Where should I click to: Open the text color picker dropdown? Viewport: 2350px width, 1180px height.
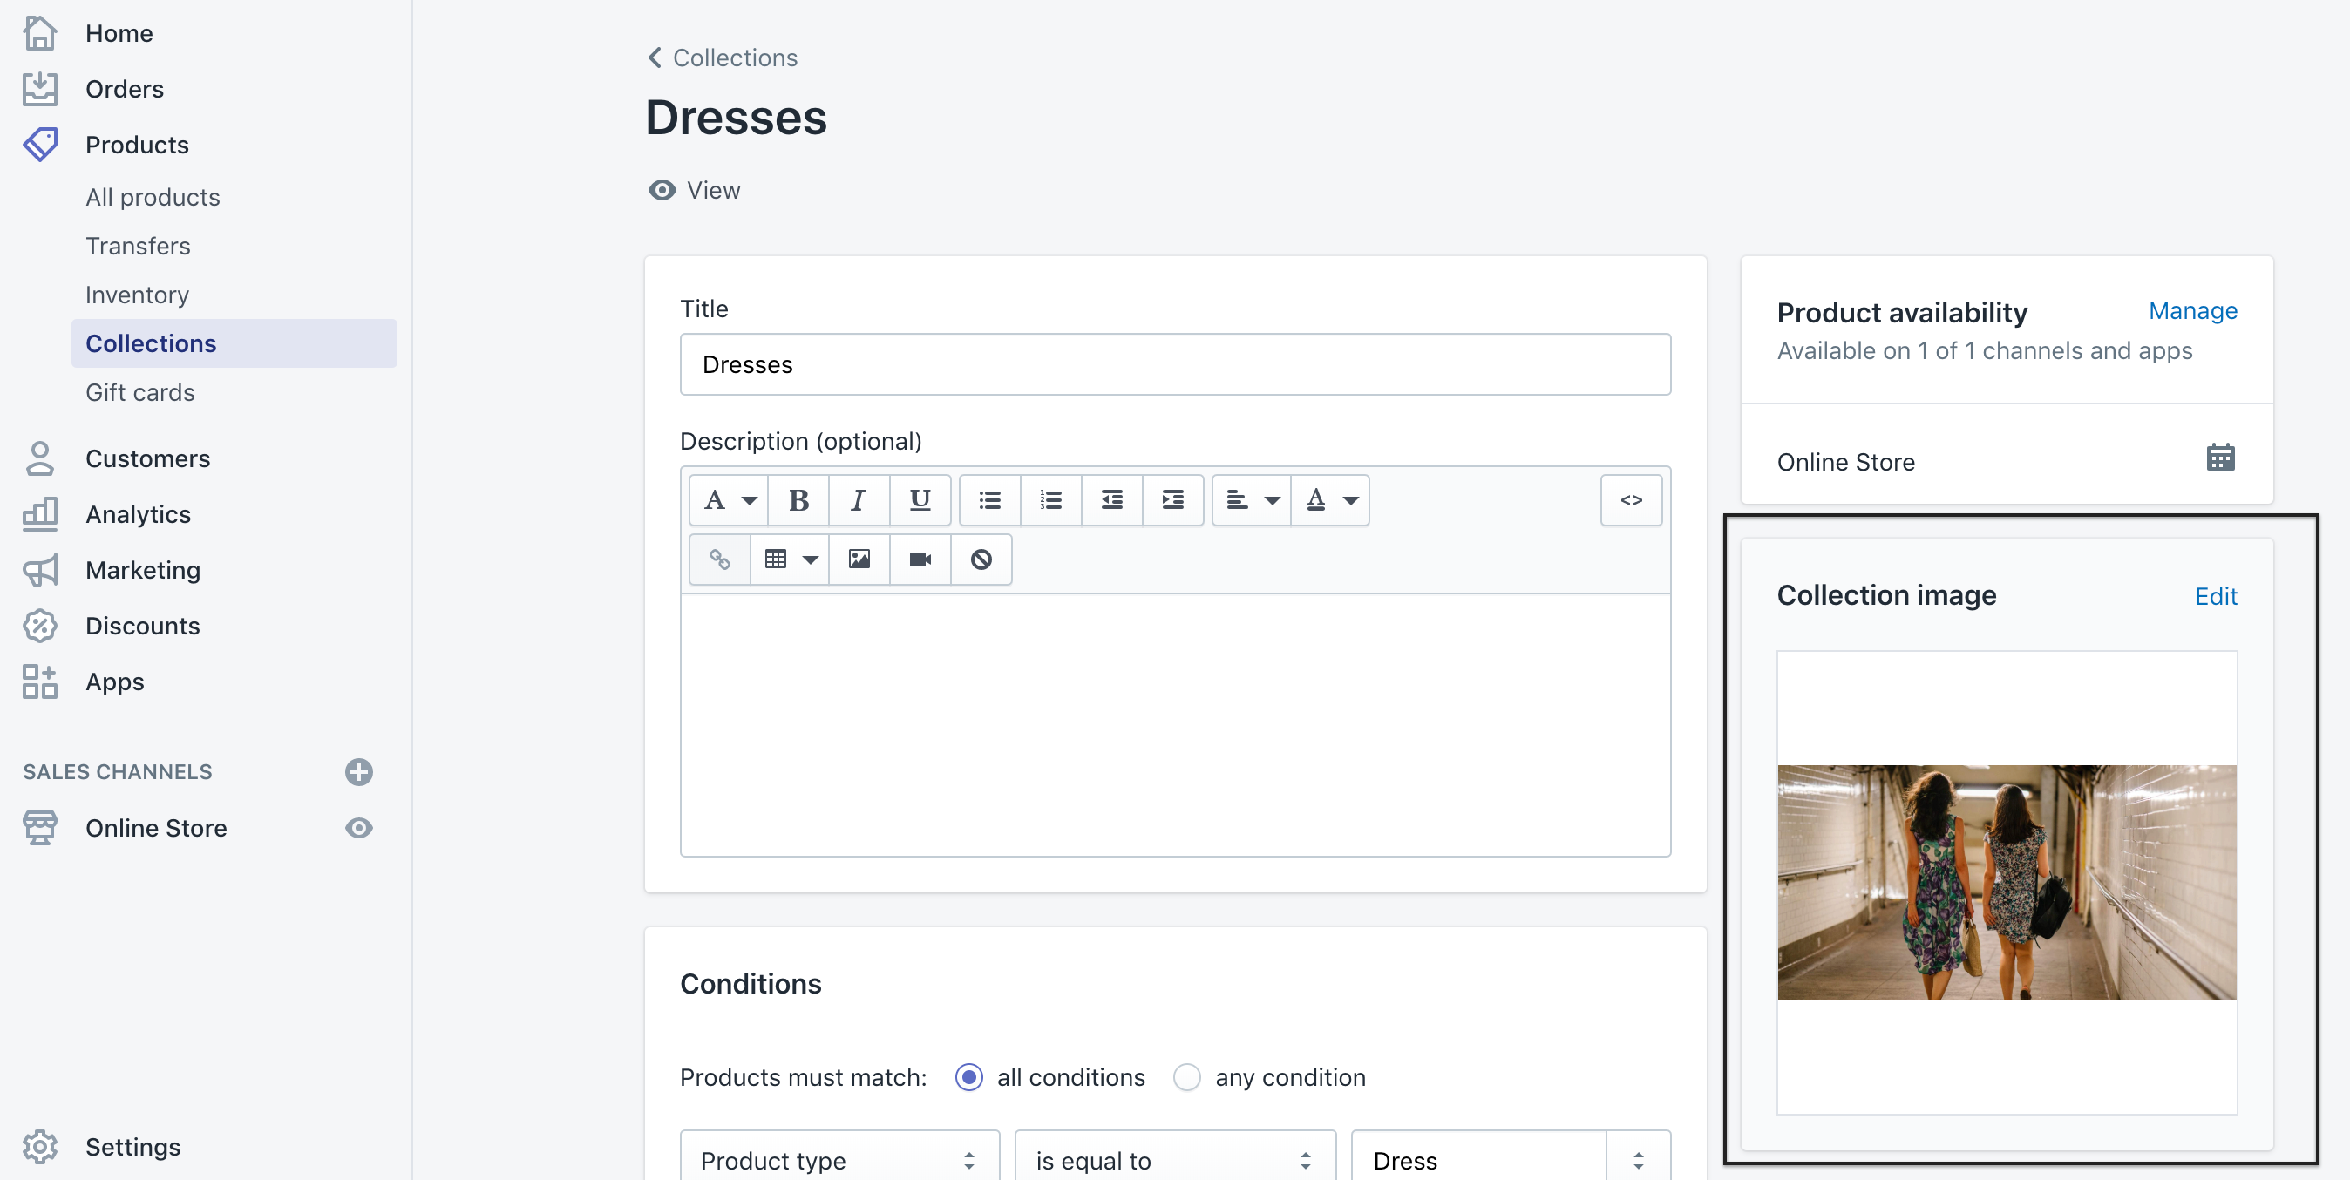pos(1330,499)
